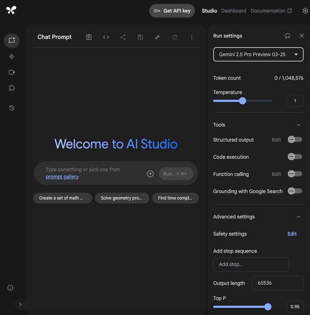
Task: Click the Save prompt disk icon
Action: coord(140,37)
